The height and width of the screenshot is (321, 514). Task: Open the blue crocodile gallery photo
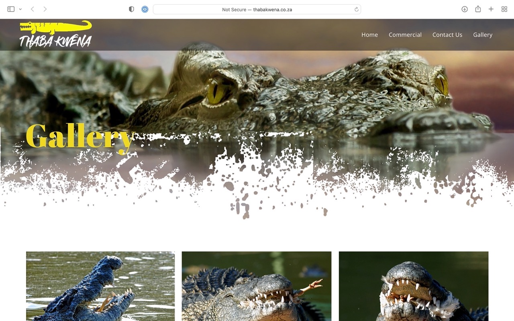point(100,286)
